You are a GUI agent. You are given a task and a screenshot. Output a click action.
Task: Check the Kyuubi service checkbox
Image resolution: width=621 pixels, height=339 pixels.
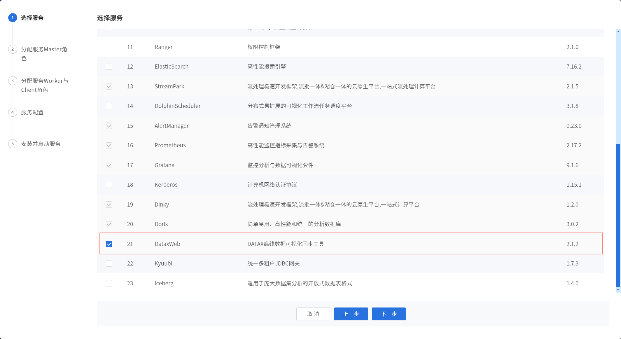click(x=109, y=263)
